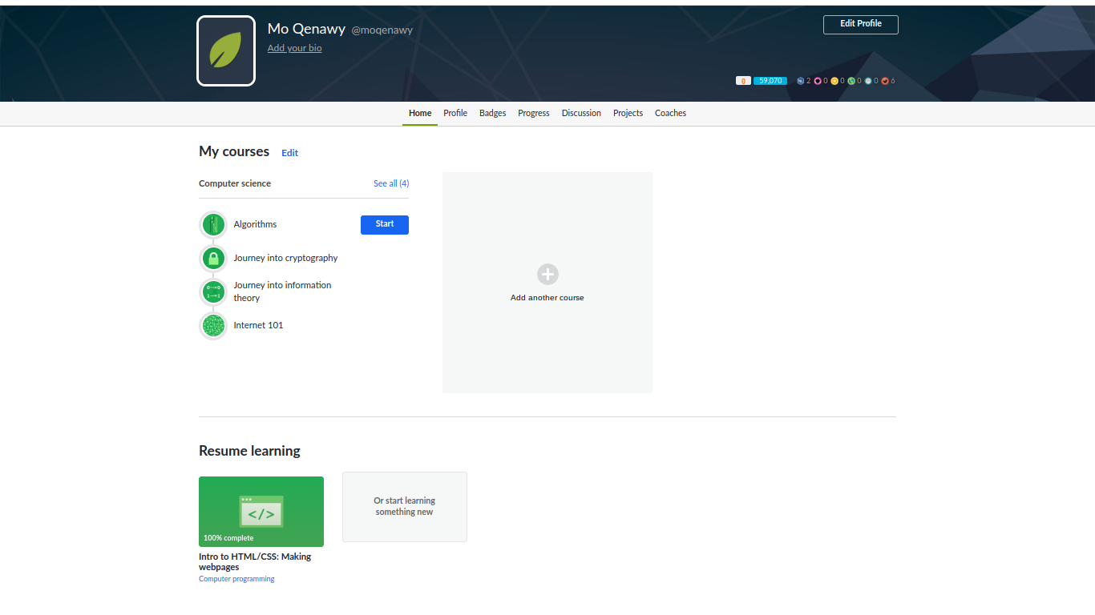Image resolution: width=1095 pixels, height=615 pixels.
Task: Click Intro to HTML/CSS: Making webpages title
Action: pyautogui.click(x=255, y=562)
